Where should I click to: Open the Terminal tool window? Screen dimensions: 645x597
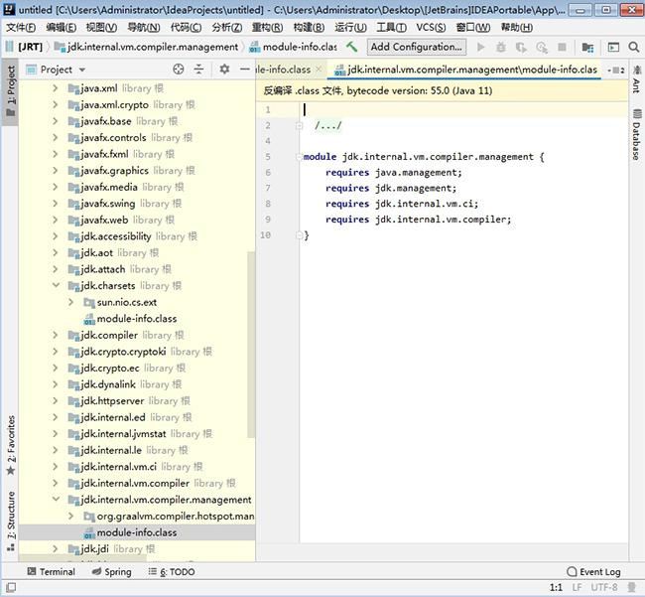pyautogui.click(x=51, y=572)
